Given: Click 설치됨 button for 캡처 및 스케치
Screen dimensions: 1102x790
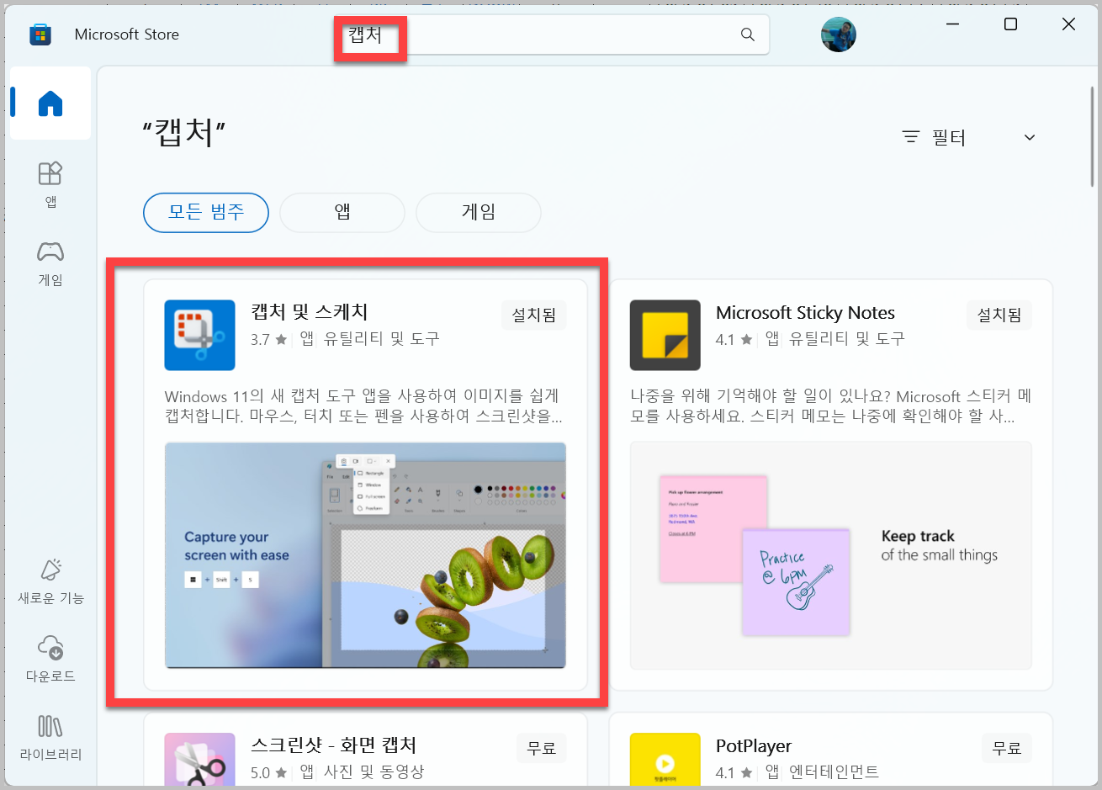Looking at the screenshot, I should click(534, 315).
